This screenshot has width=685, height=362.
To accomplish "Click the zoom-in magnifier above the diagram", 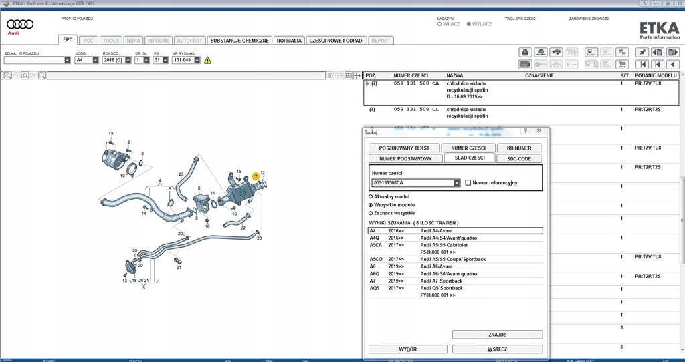I will point(8,76).
